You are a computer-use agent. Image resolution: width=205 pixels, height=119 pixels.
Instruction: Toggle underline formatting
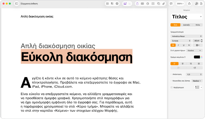(x=184, y=45)
